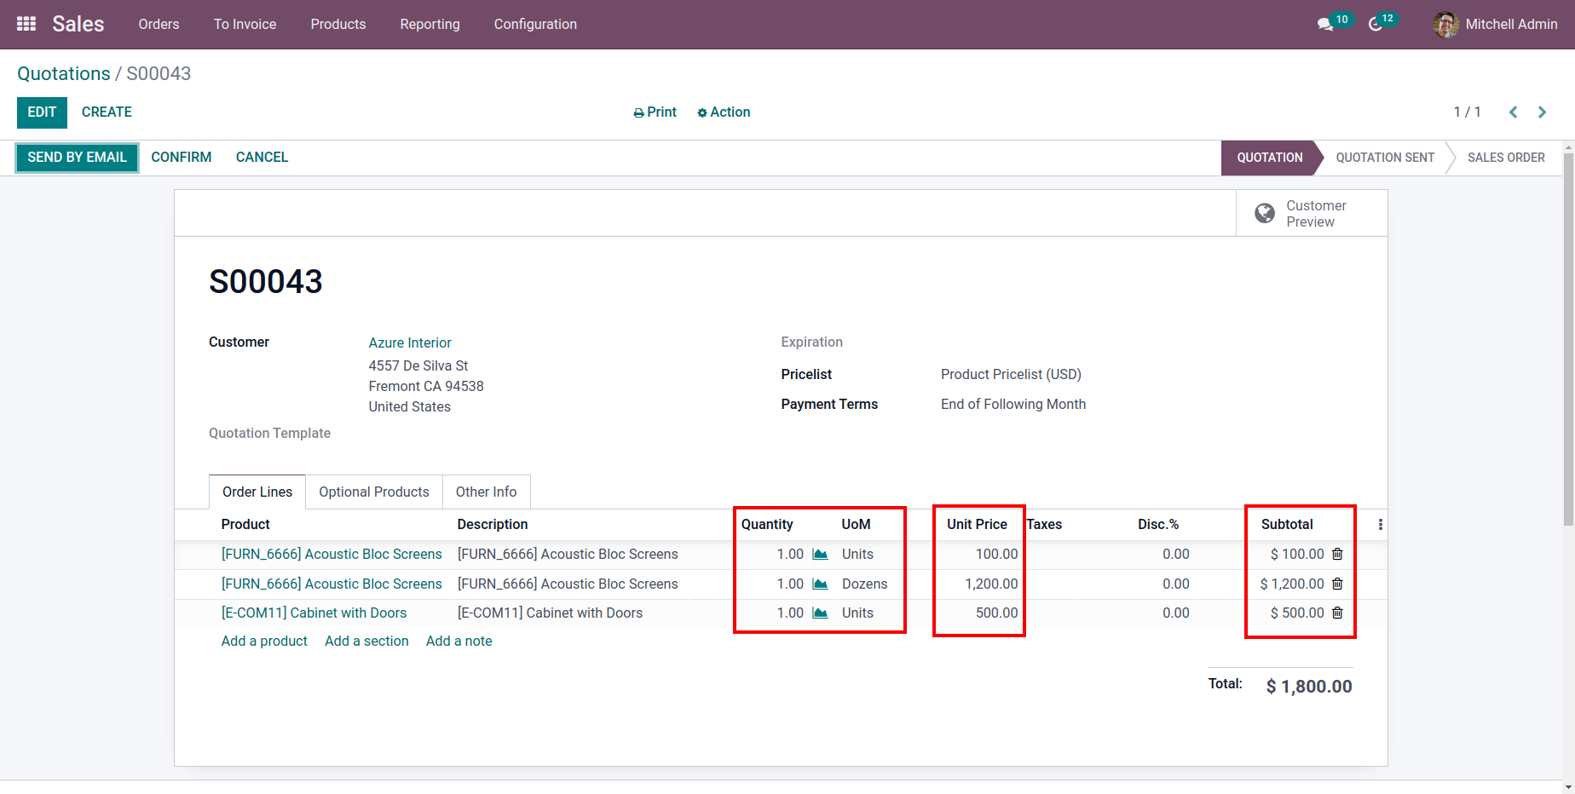This screenshot has width=1575, height=794.
Task: Go to previous record with left chevron
Action: point(1514,112)
